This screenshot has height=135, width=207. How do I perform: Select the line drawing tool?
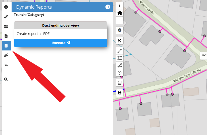pyautogui.click(x=120, y=51)
